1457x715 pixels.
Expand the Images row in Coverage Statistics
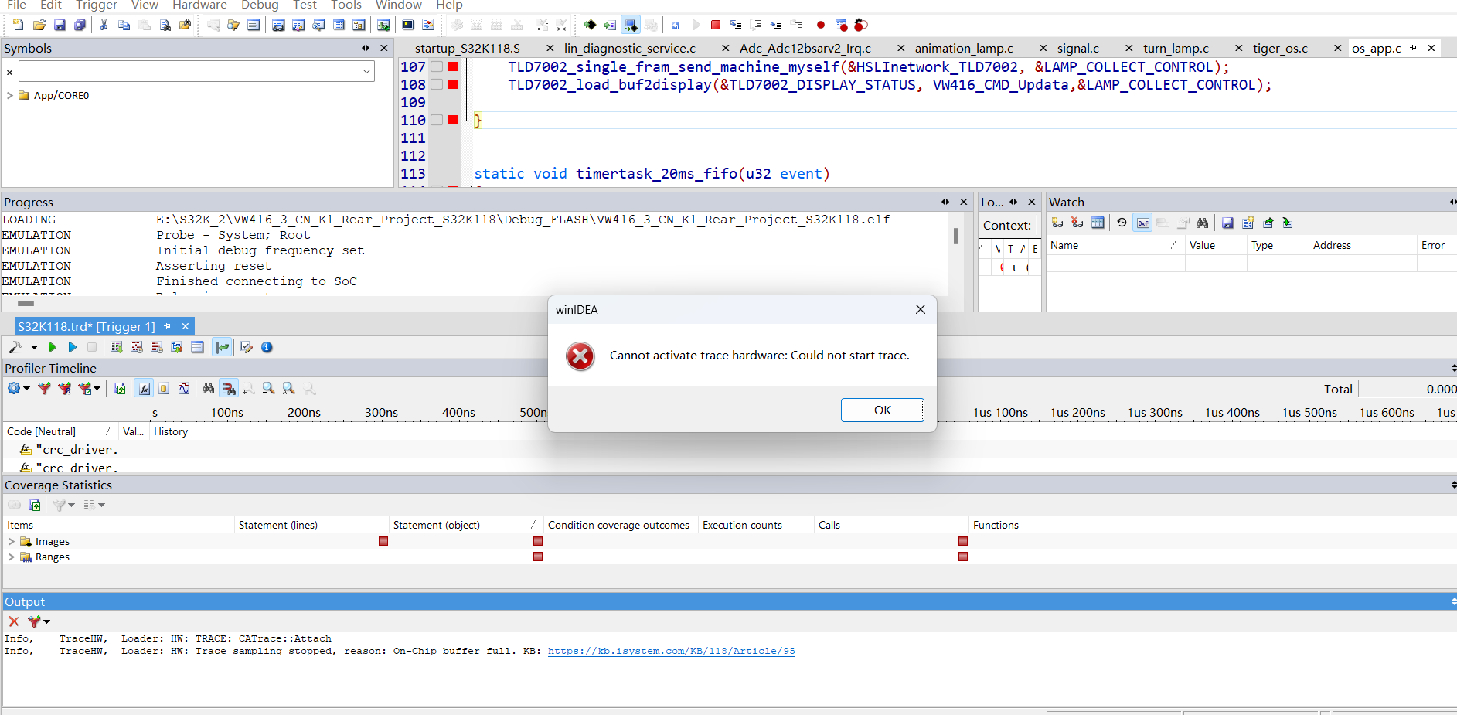pyautogui.click(x=11, y=541)
